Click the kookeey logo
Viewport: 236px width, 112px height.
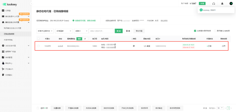pyautogui.click(x=10, y=4)
